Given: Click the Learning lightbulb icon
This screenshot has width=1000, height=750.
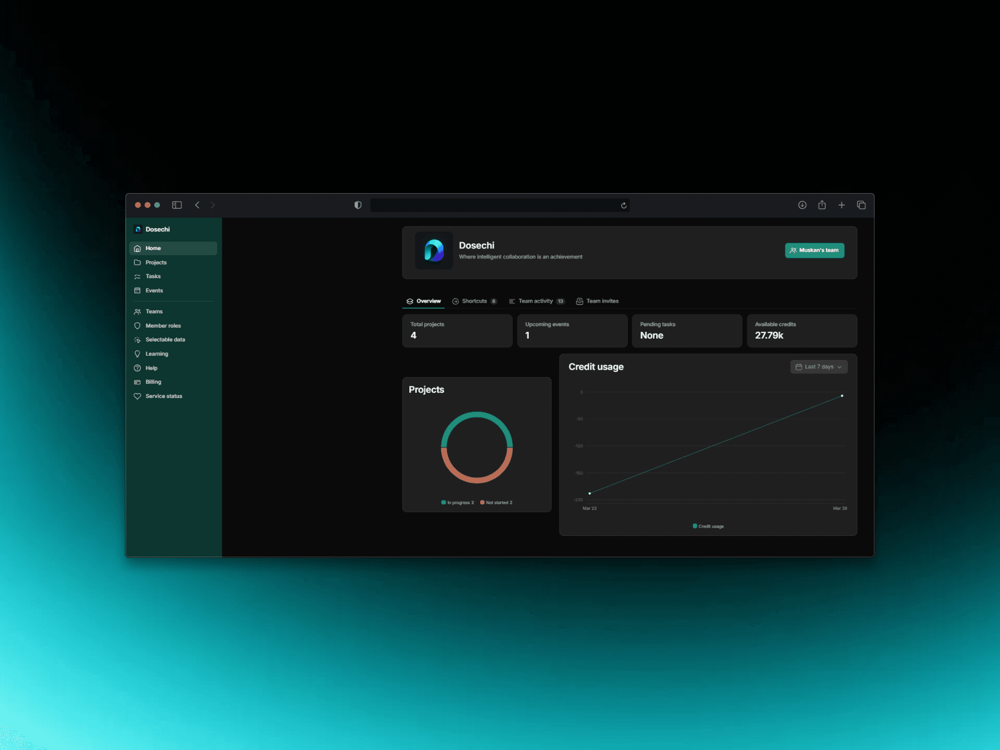Looking at the screenshot, I should 137,354.
